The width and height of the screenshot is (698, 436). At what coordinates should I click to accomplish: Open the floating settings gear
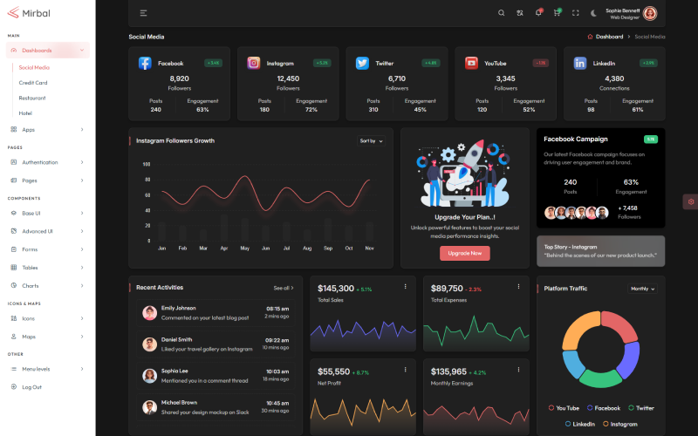(690, 201)
